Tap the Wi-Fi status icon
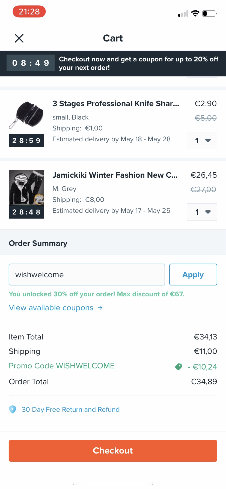226x489 pixels. click(195, 13)
